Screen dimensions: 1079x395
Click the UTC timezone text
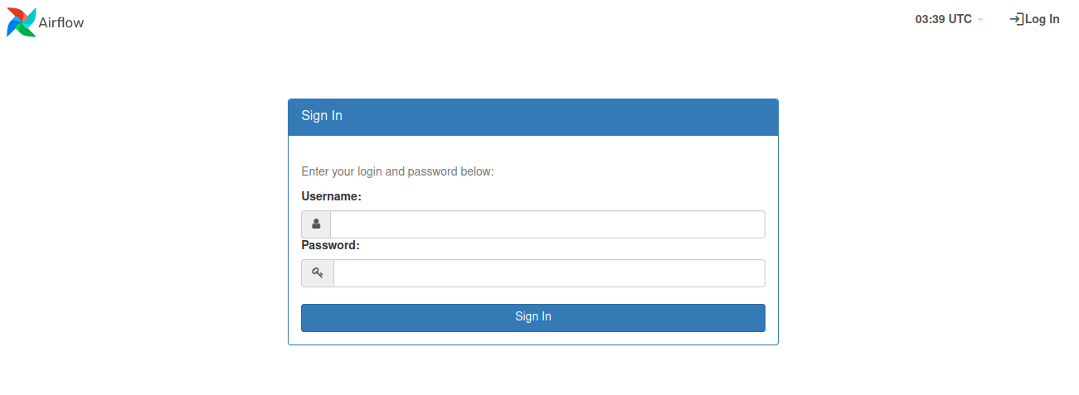tap(960, 19)
